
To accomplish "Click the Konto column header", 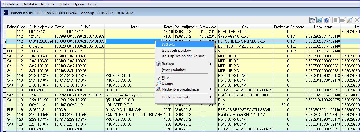I will (x=168, y=27).
